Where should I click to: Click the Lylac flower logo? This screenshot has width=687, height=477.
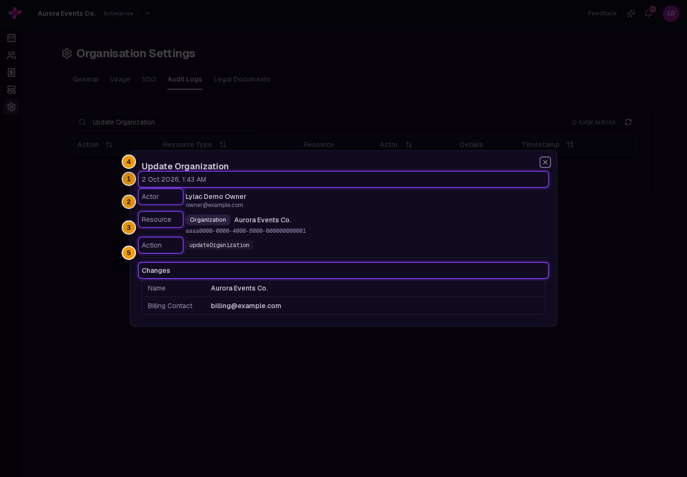(15, 13)
